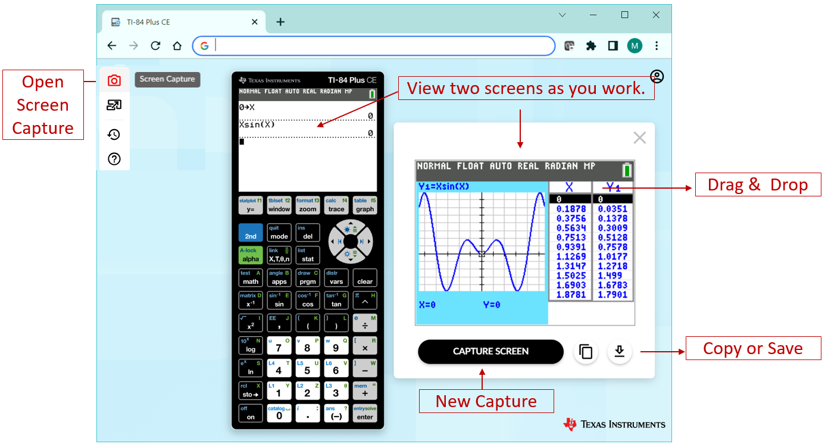Open the browser extensions puzzle icon
This screenshot has width=825, height=444.
(x=590, y=46)
